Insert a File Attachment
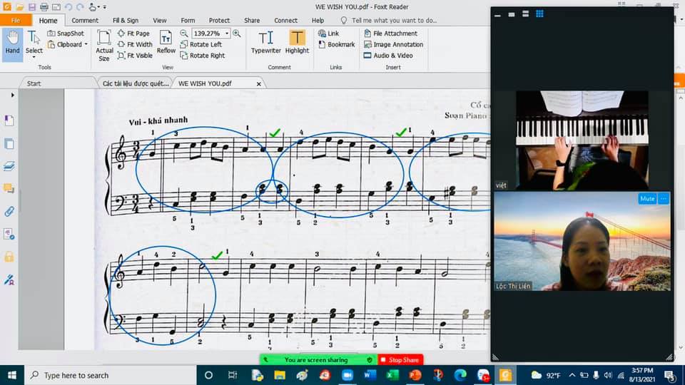Image resolution: width=685 pixels, height=385 pixels. [x=390, y=34]
